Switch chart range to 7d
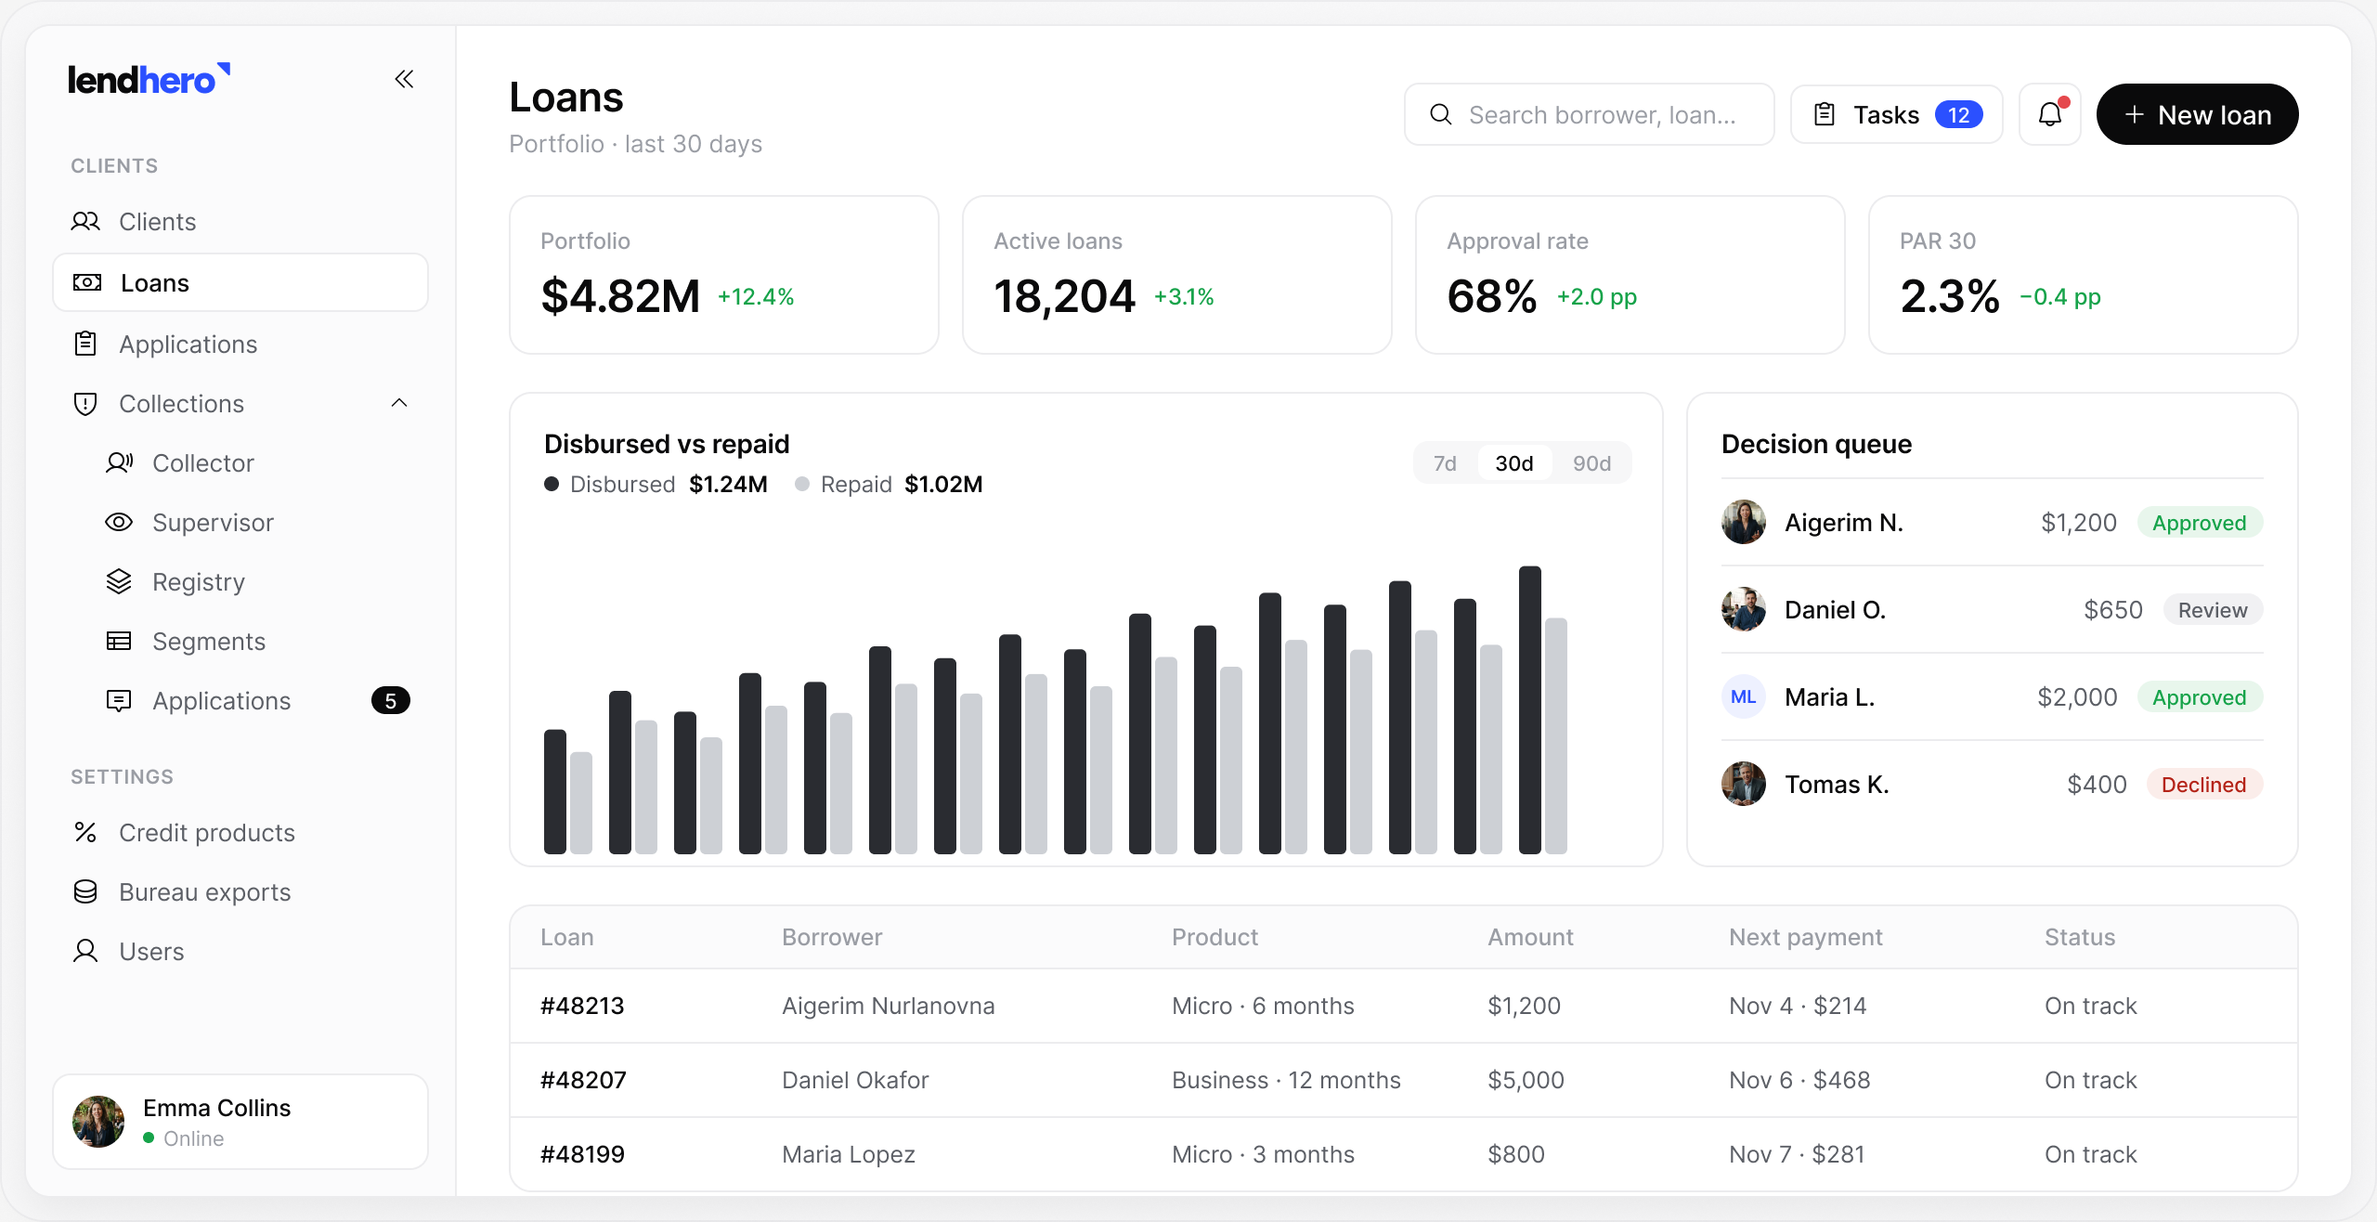The image size is (2377, 1222). (x=1445, y=463)
